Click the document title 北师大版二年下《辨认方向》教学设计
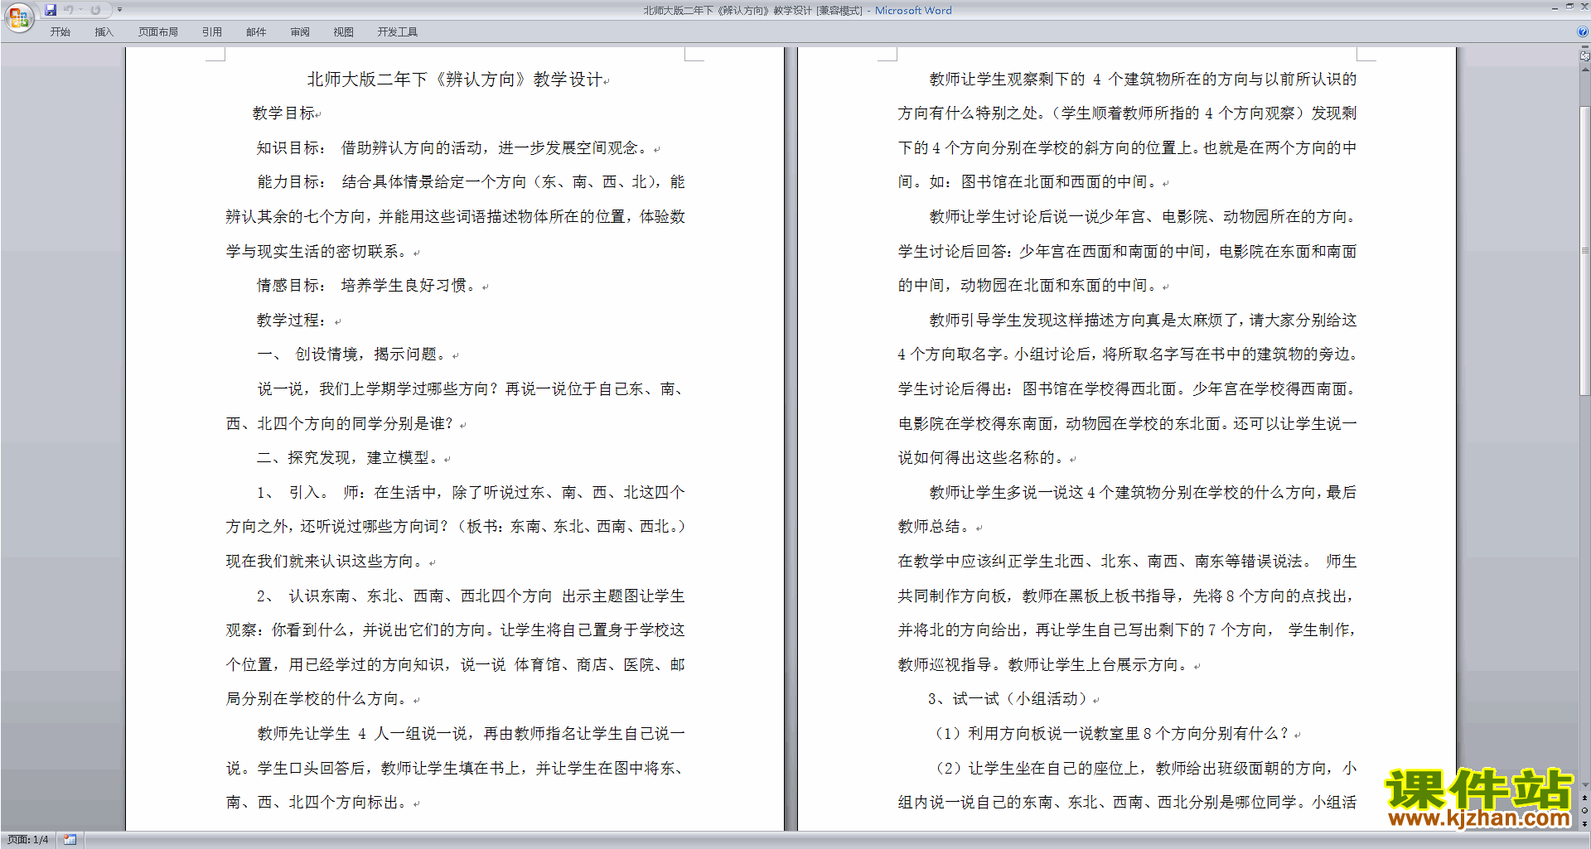This screenshot has width=1591, height=849. point(455,80)
